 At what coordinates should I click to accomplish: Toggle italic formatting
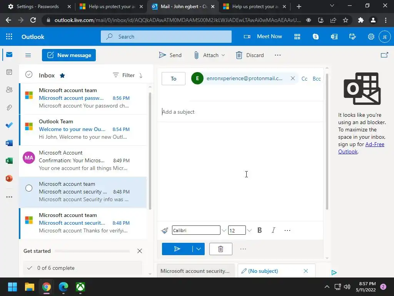click(274, 230)
